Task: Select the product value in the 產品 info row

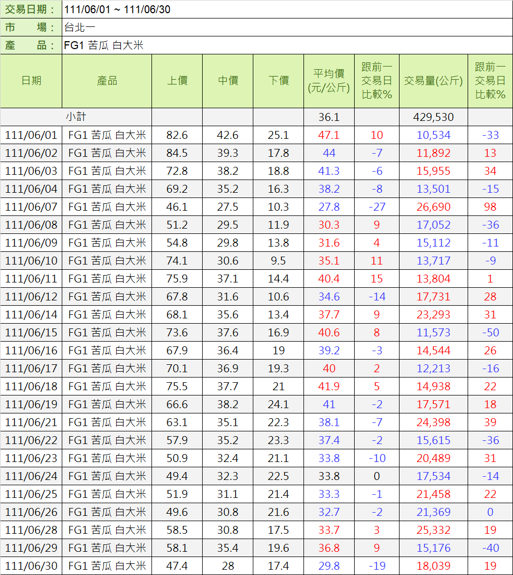Action: pyautogui.click(x=103, y=45)
